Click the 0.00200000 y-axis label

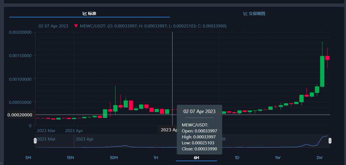pos(20,32)
